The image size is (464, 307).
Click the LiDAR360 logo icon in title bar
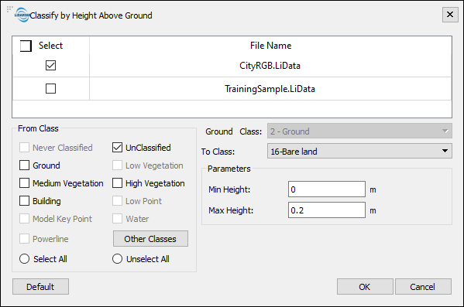click(x=22, y=15)
